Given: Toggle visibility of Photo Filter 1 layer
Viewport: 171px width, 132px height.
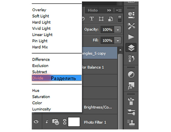Looking at the screenshot, I should pos(36,122).
